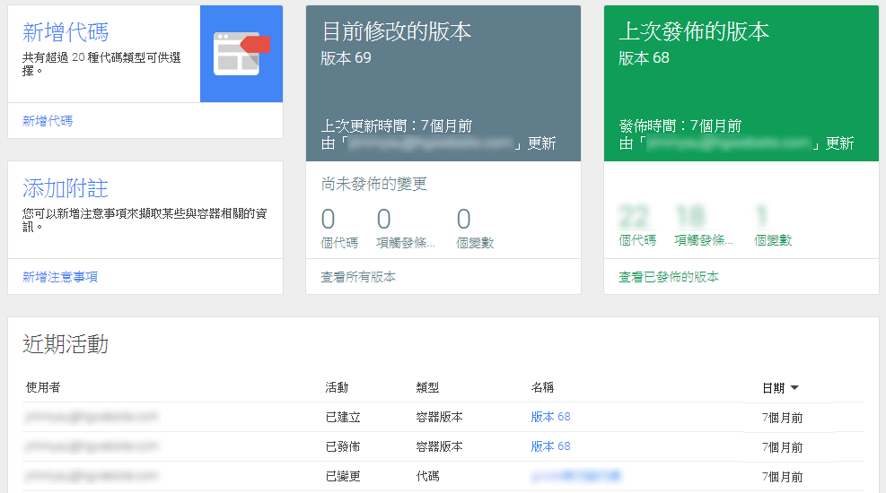Viewport: 886px width, 493px height.
Task: Click 容器版本 type cell in 已建立 row
Action: click(439, 418)
